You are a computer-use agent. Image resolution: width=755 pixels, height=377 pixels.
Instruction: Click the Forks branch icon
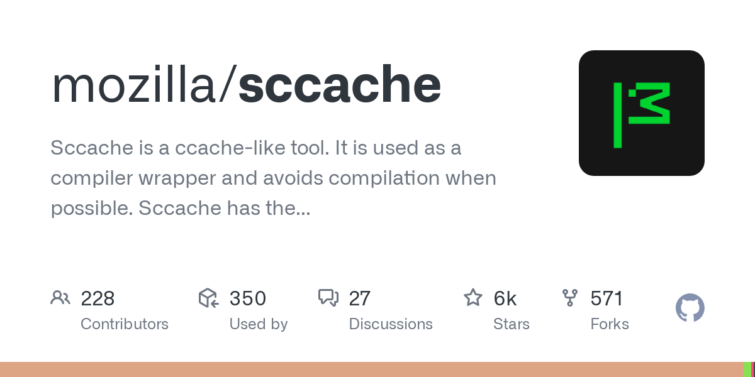[x=570, y=298]
